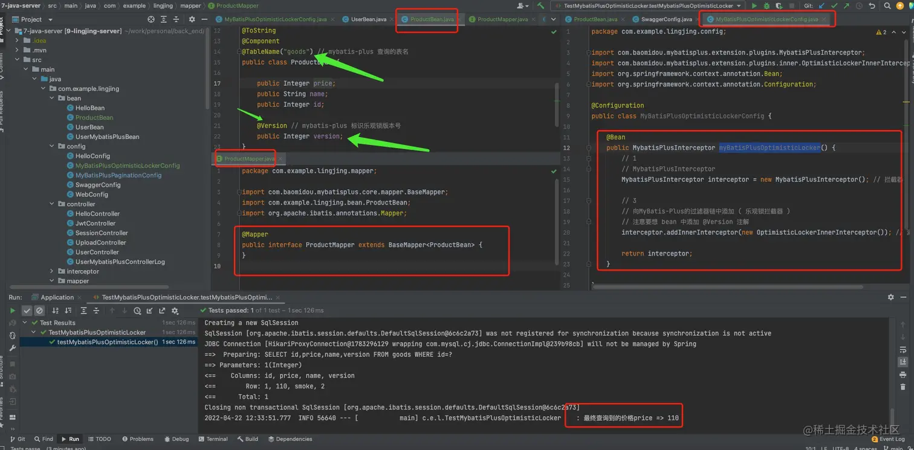Open the Dependencies tool window button
This screenshot has height=450, width=914.
click(x=290, y=439)
